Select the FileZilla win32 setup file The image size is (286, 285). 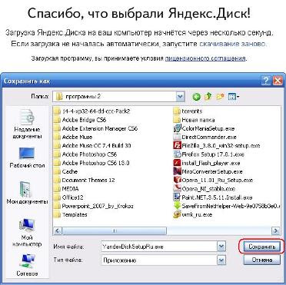click(x=217, y=146)
